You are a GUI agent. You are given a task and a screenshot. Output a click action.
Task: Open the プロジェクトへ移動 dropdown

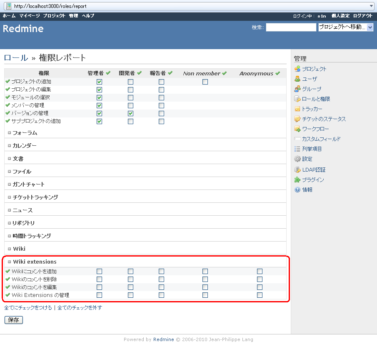click(x=345, y=27)
